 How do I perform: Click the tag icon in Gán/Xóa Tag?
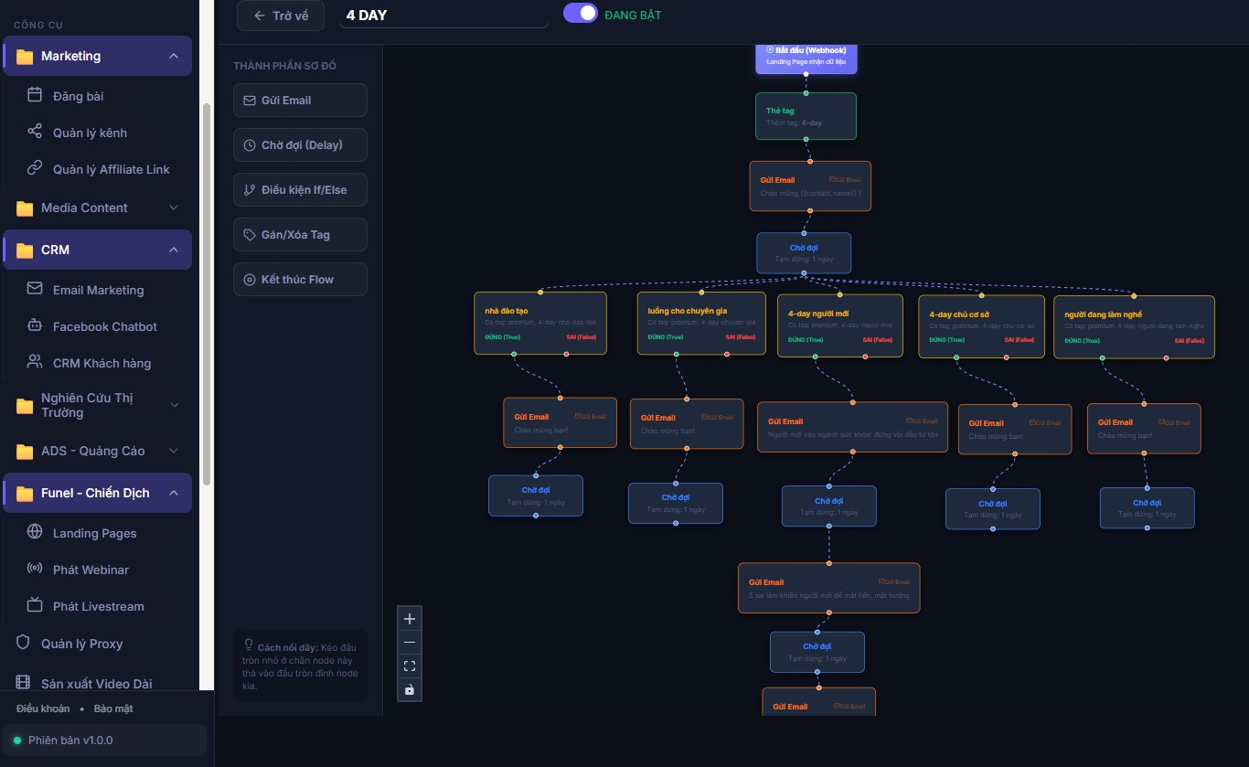pyautogui.click(x=250, y=235)
